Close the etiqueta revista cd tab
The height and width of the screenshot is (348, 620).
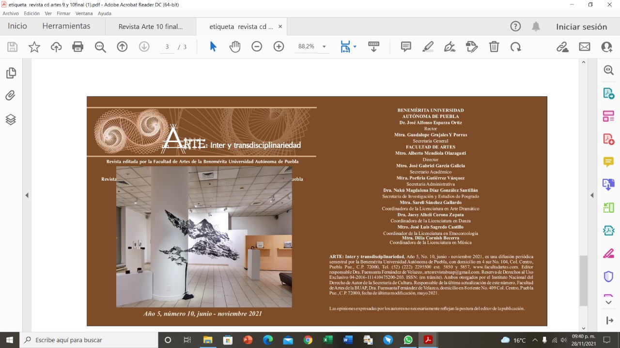coord(280,27)
